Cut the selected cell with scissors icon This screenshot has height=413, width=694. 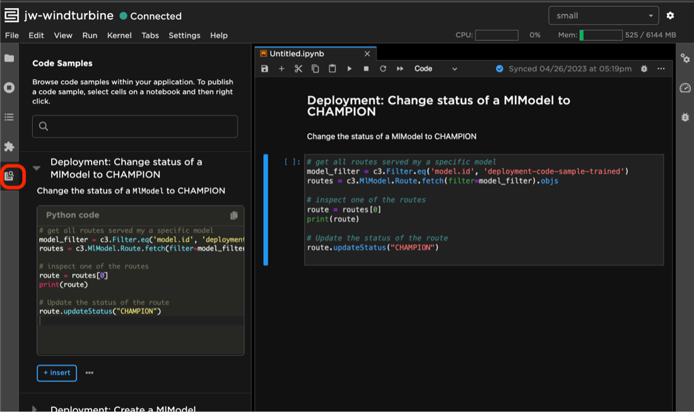[298, 69]
